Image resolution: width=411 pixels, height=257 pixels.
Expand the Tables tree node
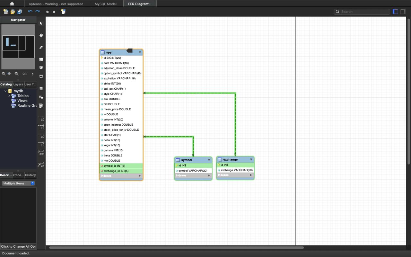pyautogui.click(x=9, y=96)
